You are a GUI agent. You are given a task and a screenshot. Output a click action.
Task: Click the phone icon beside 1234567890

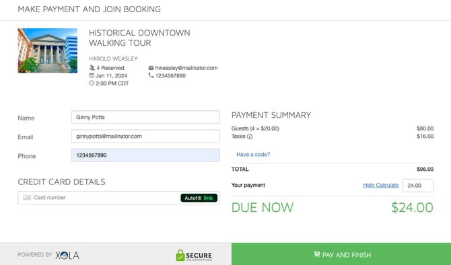[x=151, y=75]
